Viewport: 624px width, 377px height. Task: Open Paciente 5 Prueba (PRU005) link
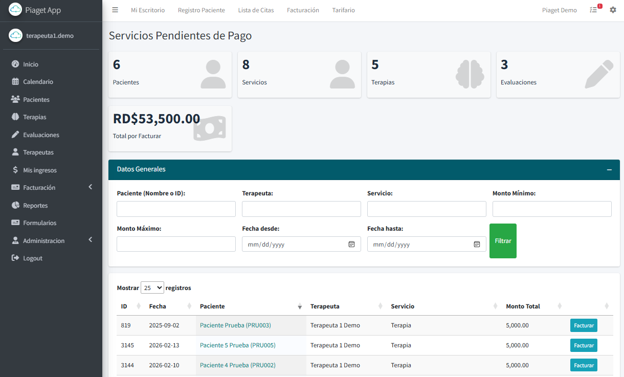(x=237, y=345)
